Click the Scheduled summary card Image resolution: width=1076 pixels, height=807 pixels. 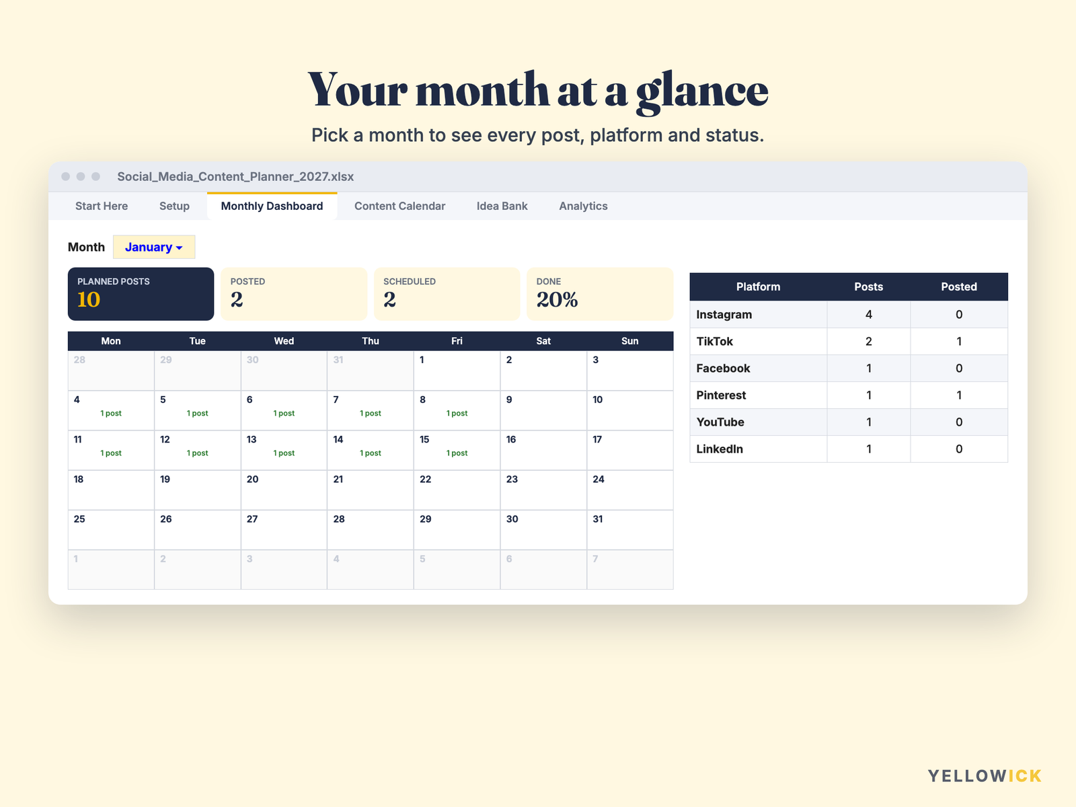(x=447, y=294)
